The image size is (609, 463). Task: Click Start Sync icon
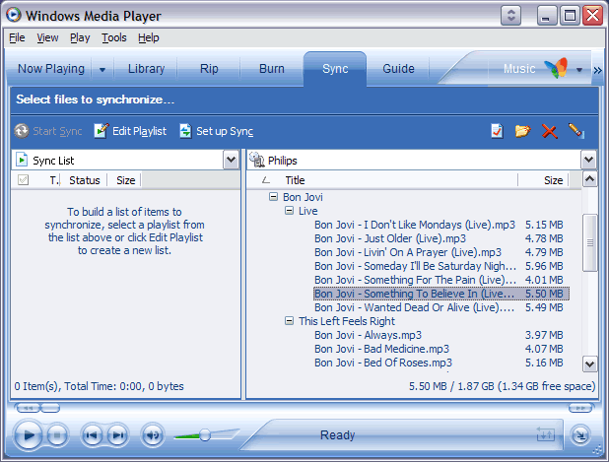(x=22, y=131)
